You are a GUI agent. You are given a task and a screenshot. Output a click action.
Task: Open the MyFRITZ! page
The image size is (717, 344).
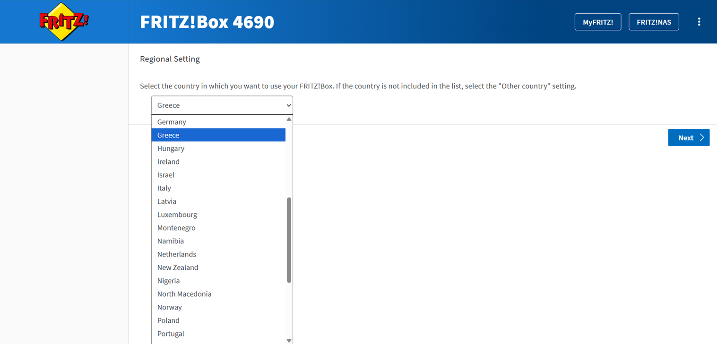[x=598, y=22]
